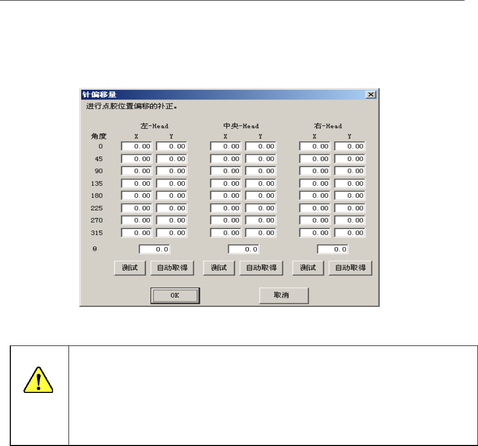Click 测试 button under 右-Head
The image size is (478, 446).
[x=308, y=268]
